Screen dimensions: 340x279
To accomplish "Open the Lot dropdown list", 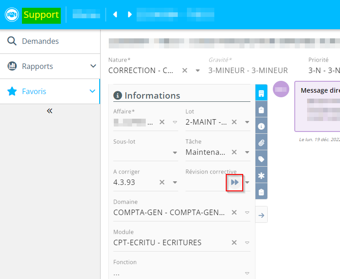I will [247, 122].
